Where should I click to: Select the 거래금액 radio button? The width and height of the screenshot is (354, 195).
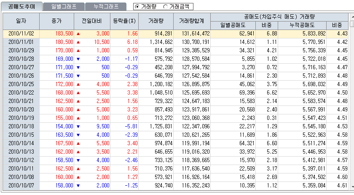point(166,7)
